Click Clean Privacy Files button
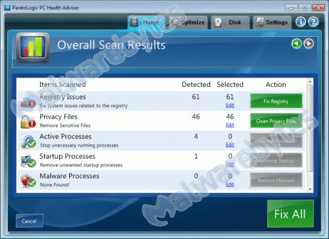 [x=276, y=121]
